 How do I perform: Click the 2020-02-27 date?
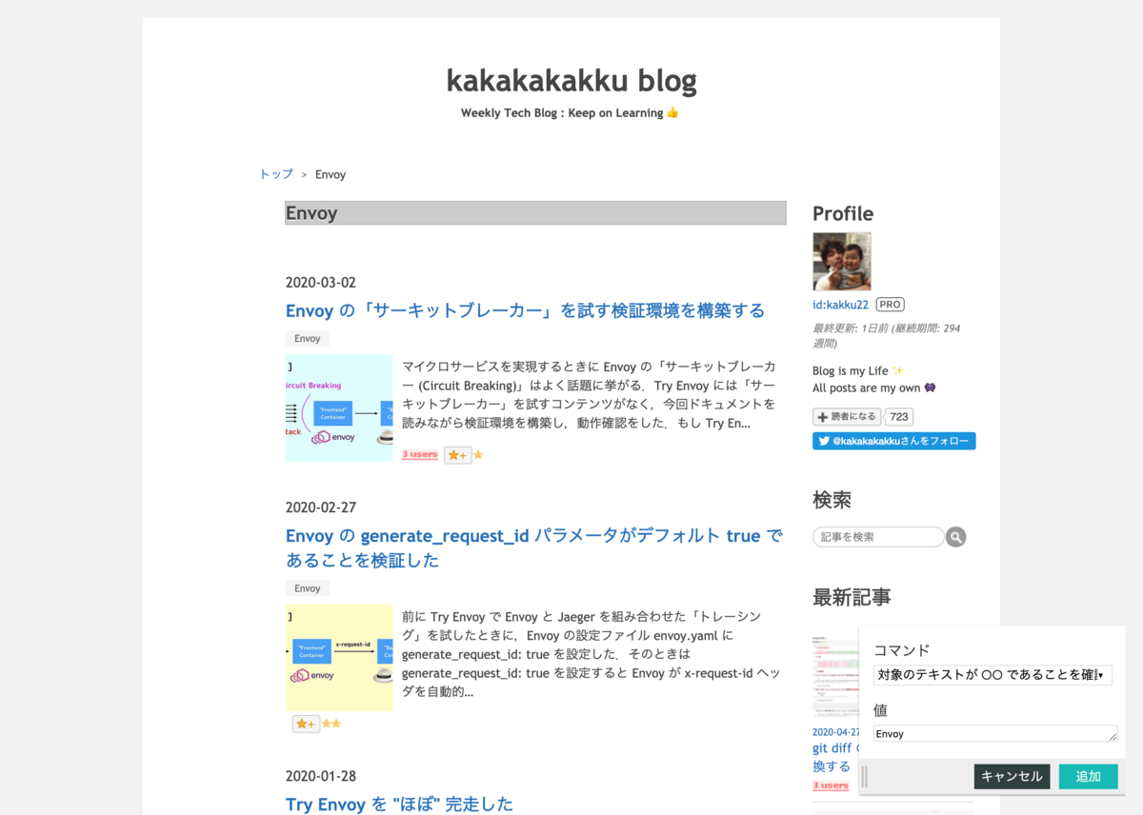[x=321, y=507]
